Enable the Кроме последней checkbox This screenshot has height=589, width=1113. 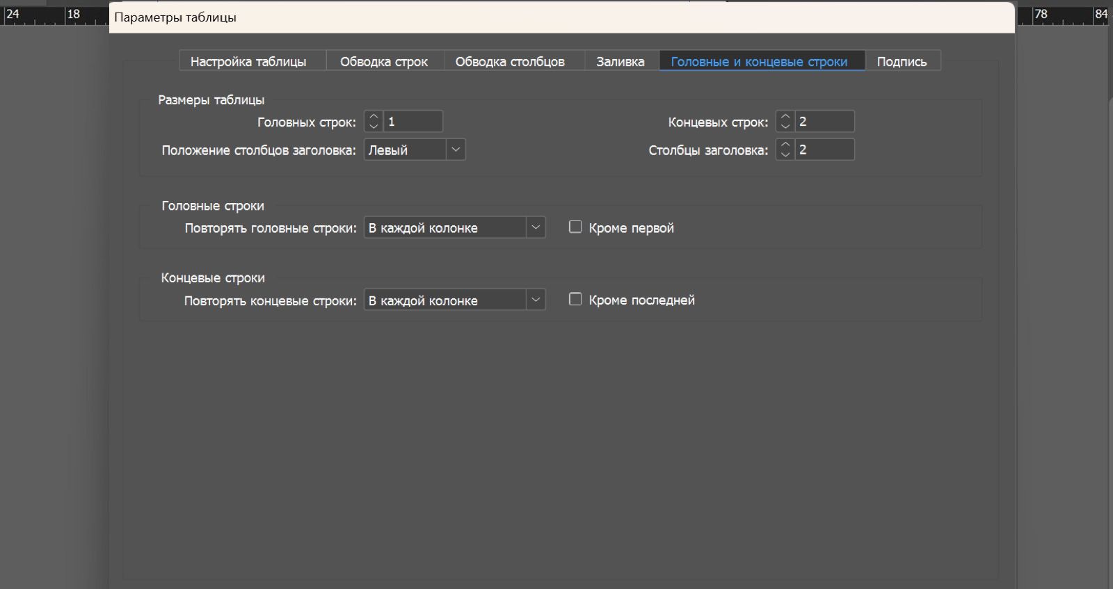[575, 299]
